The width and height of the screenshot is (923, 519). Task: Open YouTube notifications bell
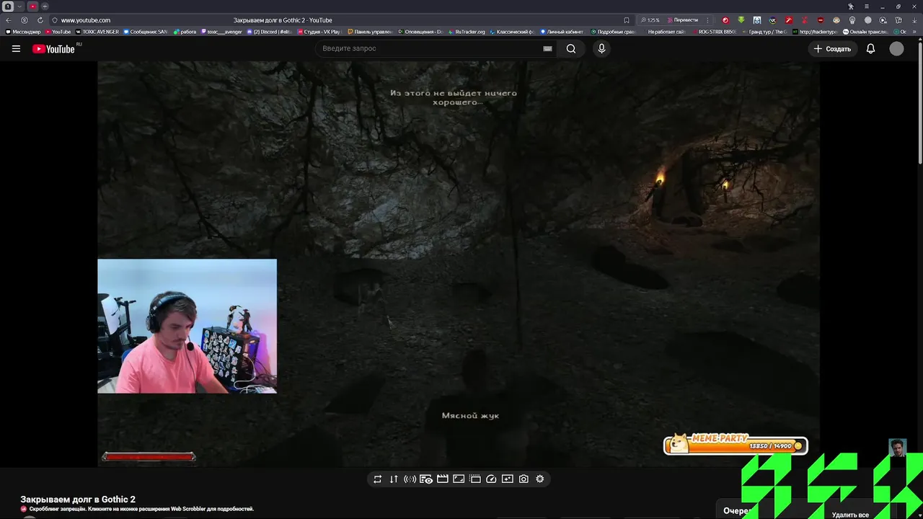pos(870,48)
